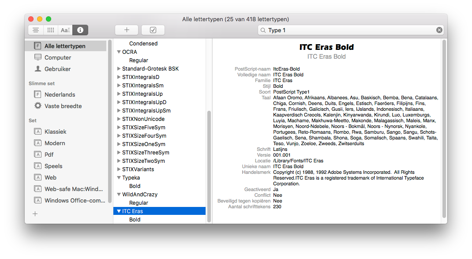Switch to custom text preview mode
This screenshot has width=472, height=259.
coord(65,30)
